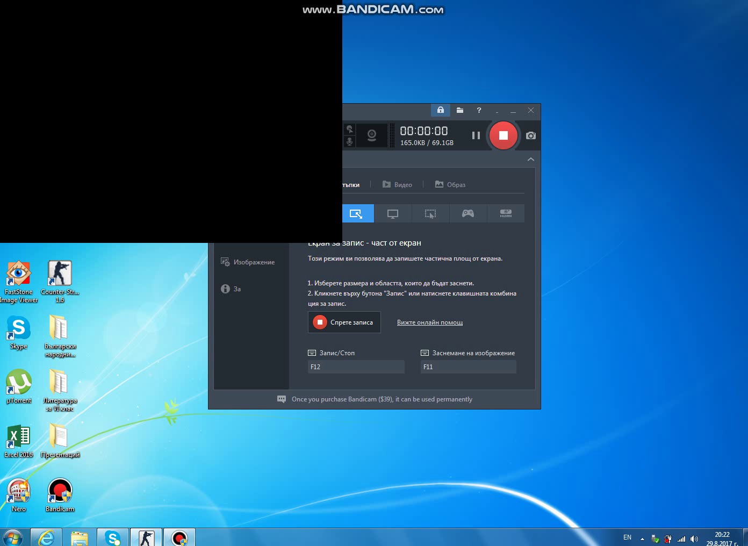Open the output folder icon
The width and height of the screenshot is (748, 546).
pyautogui.click(x=460, y=110)
